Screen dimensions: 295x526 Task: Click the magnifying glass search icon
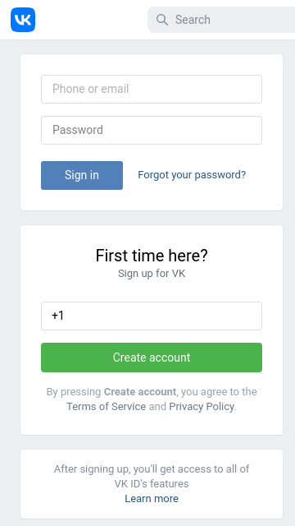[x=162, y=20]
